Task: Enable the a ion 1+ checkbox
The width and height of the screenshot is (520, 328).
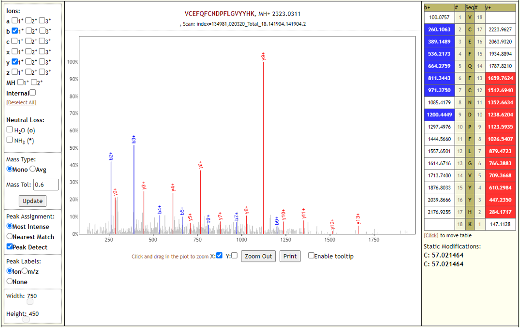Action: coord(15,21)
